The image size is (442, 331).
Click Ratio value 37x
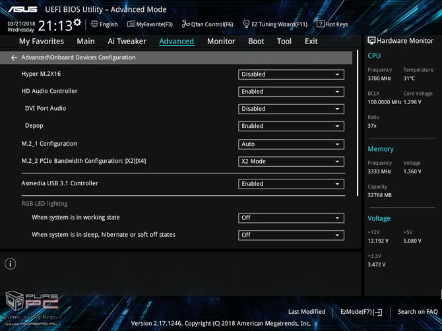(x=372, y=126)
